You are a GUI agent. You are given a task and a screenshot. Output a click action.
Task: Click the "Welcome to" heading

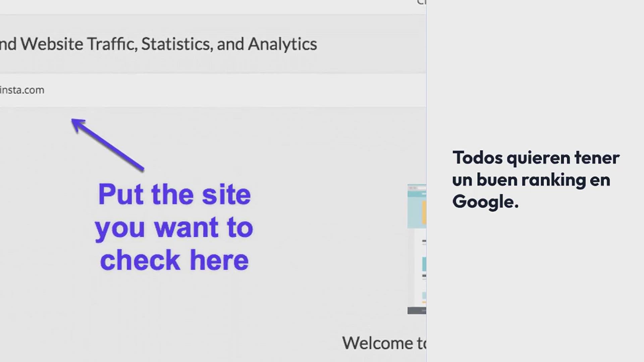(x=384, y=343)
